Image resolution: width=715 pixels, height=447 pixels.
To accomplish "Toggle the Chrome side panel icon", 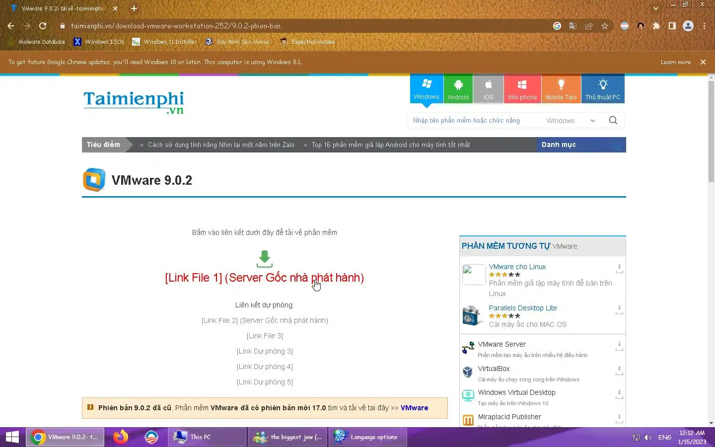I will pyautogui.click(x=672, y=26).
